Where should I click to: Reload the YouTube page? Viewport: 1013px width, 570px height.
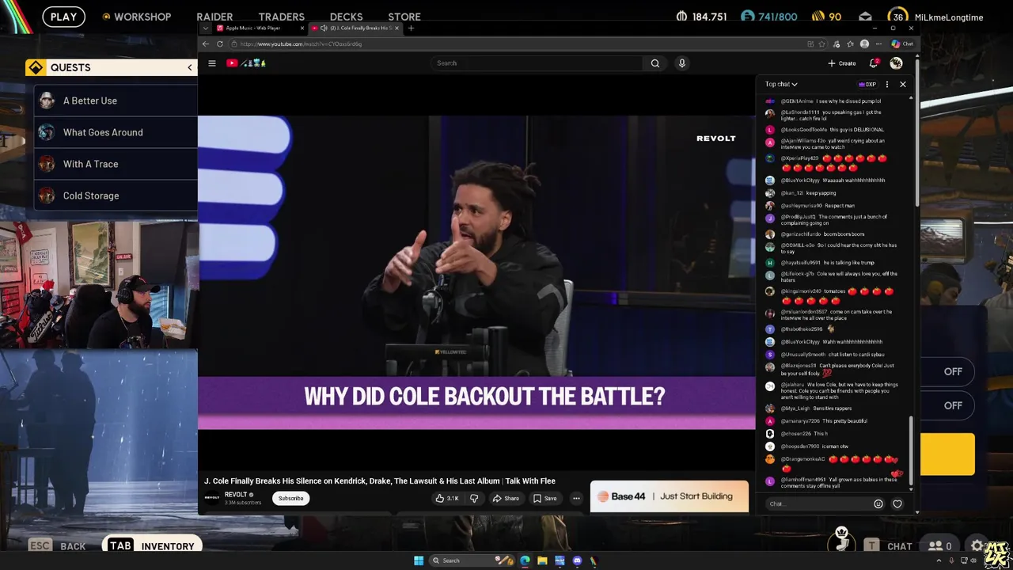(220, 44)
